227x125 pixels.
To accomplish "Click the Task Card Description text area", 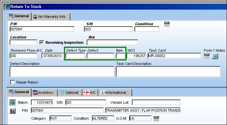I will [x=168, y=72].
